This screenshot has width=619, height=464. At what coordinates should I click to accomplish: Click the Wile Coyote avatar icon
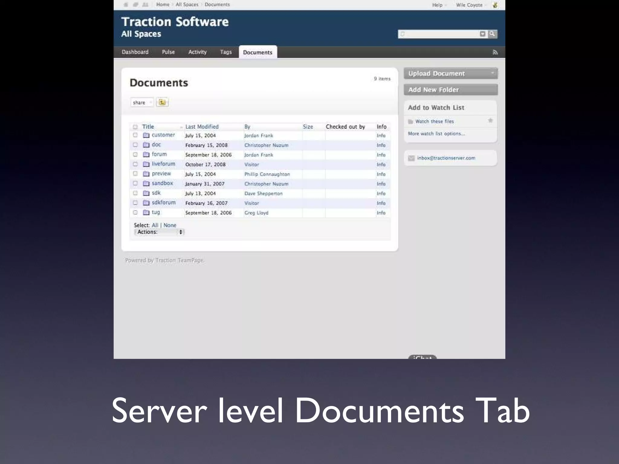495,5
